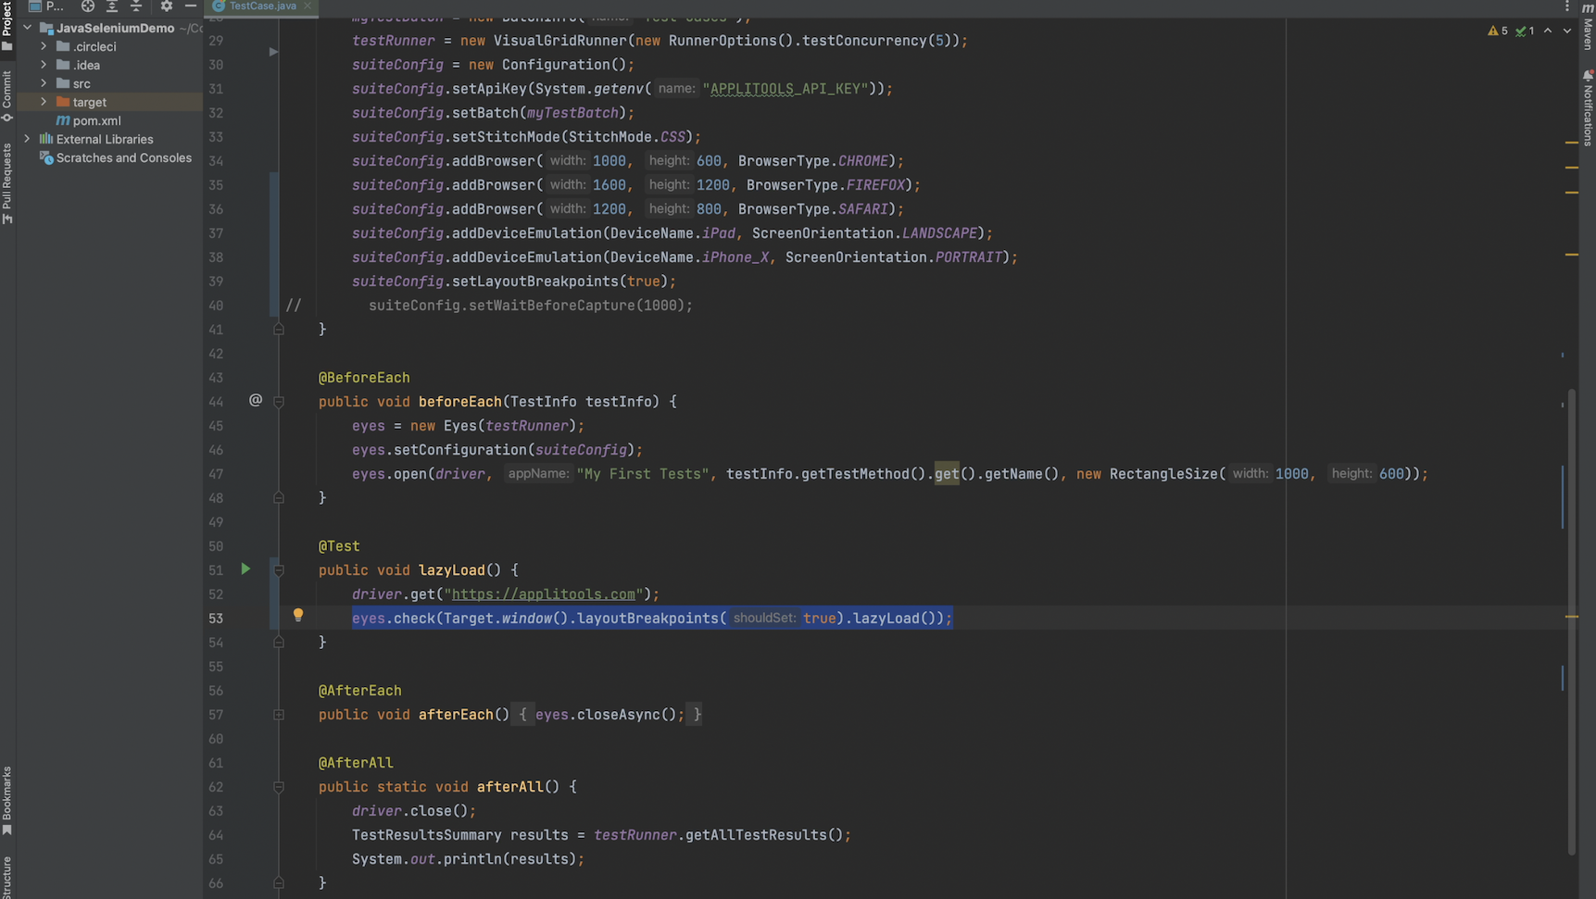Click the "My First Tests" string literal
This screenshot has height=899, width=1596.
click(x=644, y=474)
